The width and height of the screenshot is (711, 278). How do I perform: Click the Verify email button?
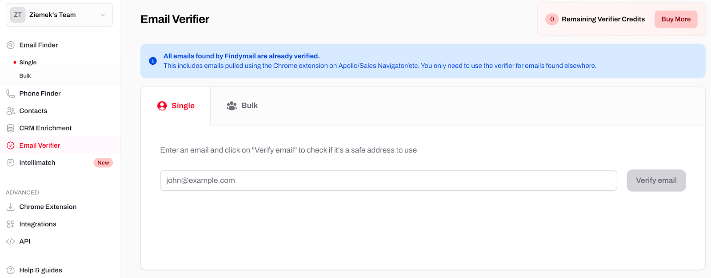[x=656, y=180]
